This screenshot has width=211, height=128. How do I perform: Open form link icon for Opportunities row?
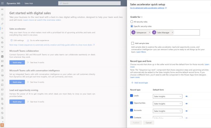coord(186,104)
